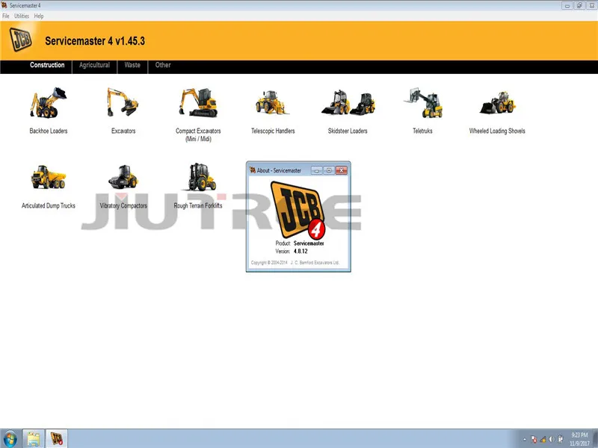Click the red flag Action Center tray icon

534,439
